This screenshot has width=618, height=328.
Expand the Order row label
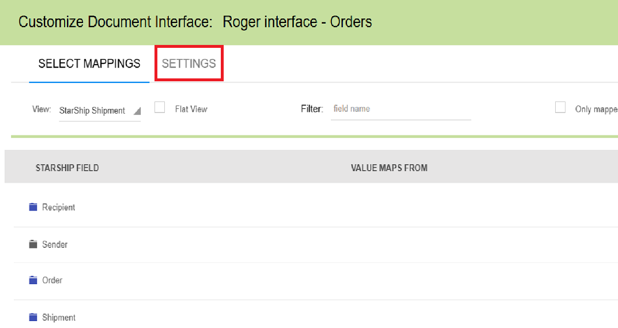[x=52, y=280]
